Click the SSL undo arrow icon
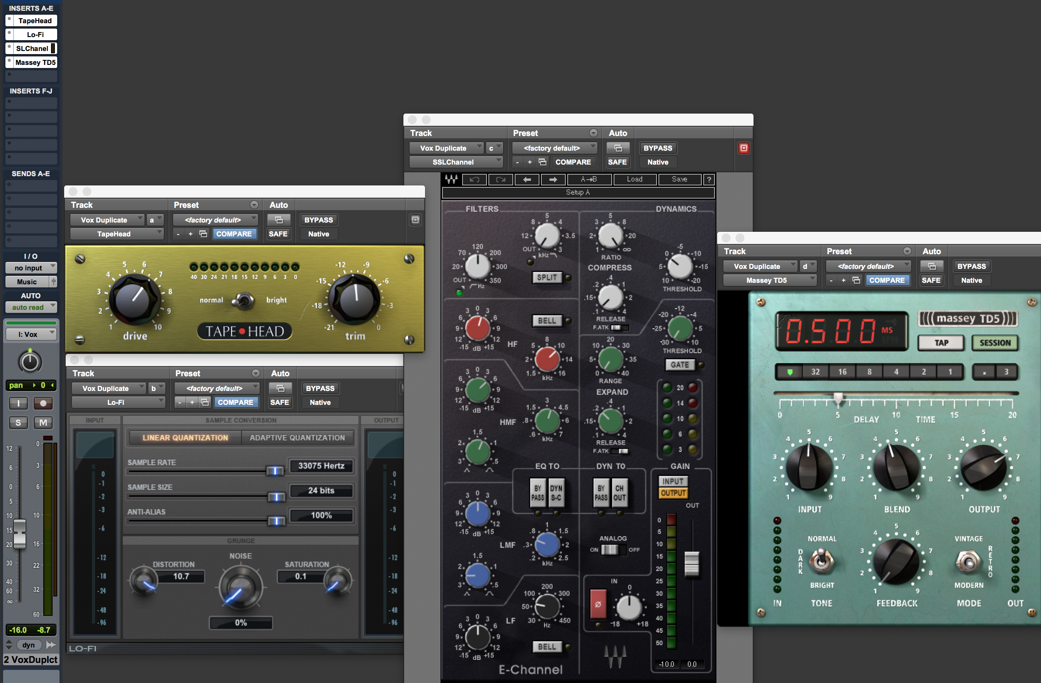The image size is (1041, 683). tap(475, 179)
